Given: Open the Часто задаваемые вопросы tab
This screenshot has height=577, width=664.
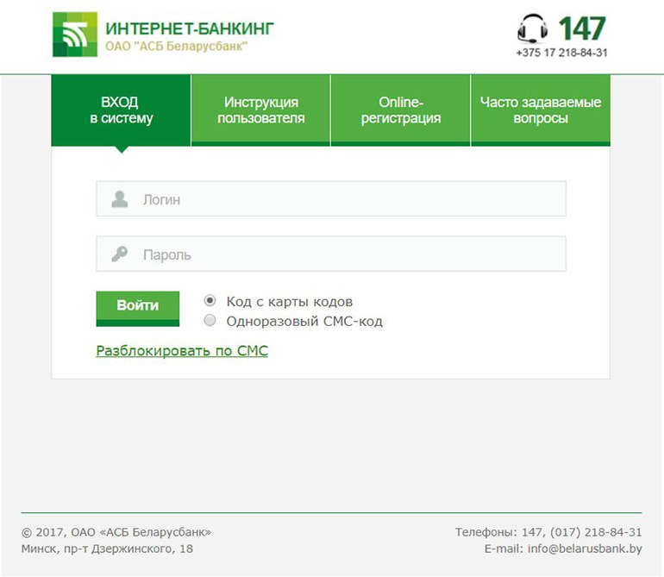Looking at the screenshot, I should click(541, 110).
